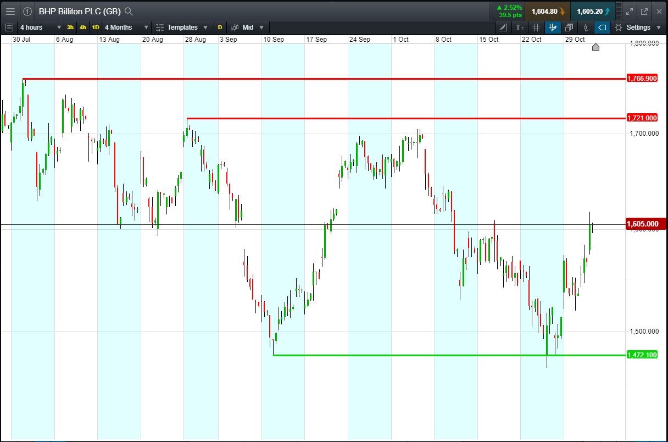Screen dimensions: 668x442
Task: Click the depth ladder bars icon
Action: [619, 11]
